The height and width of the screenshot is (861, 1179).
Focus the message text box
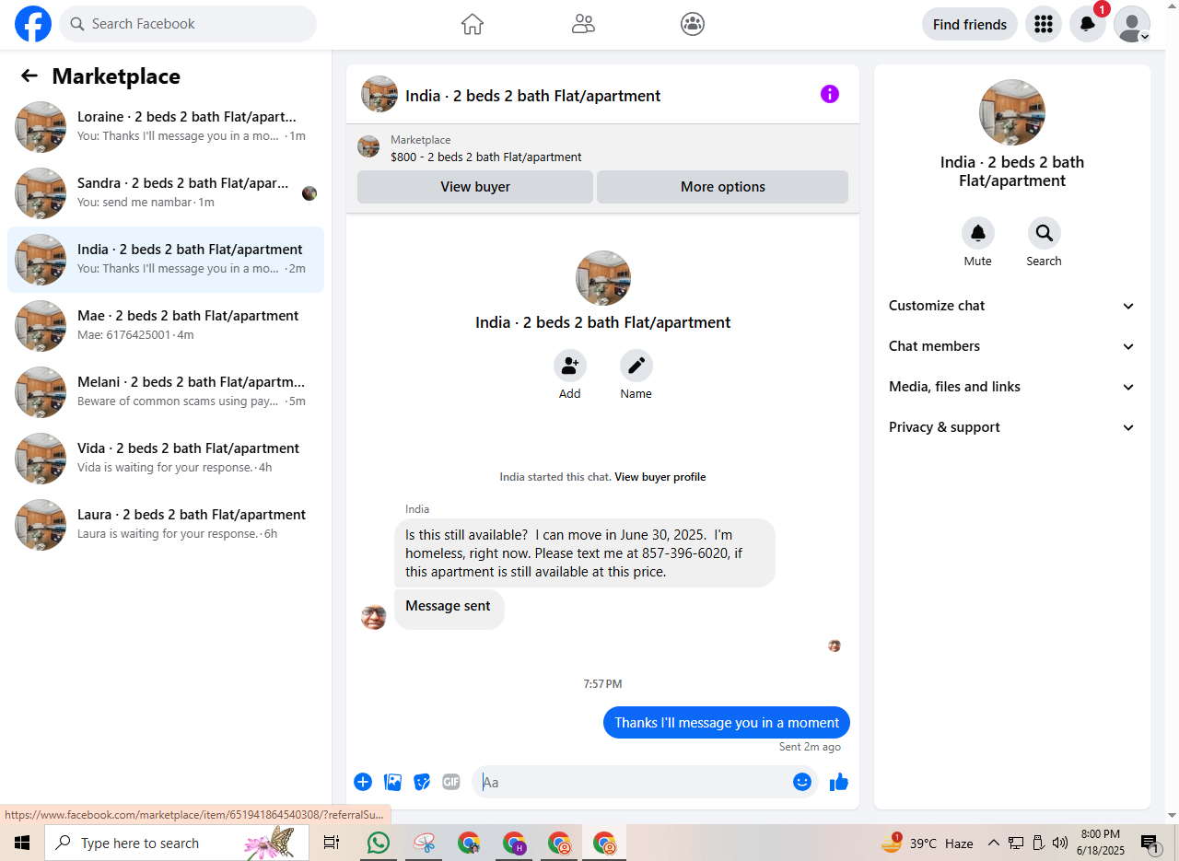(x=632, y=782)
